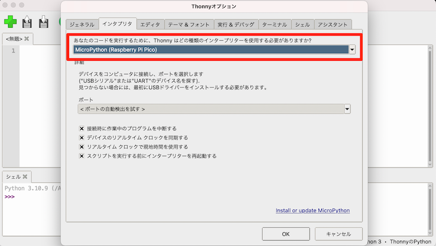
Task: Switch to the ターミナル tab
Action: click(x=275, y=24)
